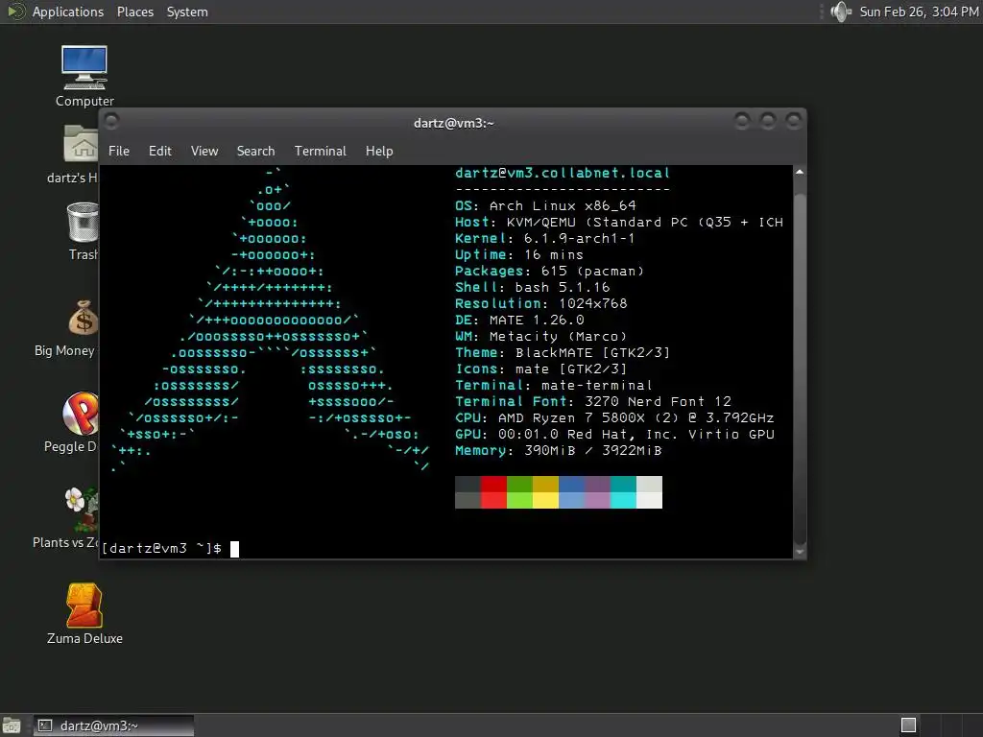This screenshot has height=737, width=983.
Task: Click the green color block in neofetch palette
Action: [x=519, y=492]
